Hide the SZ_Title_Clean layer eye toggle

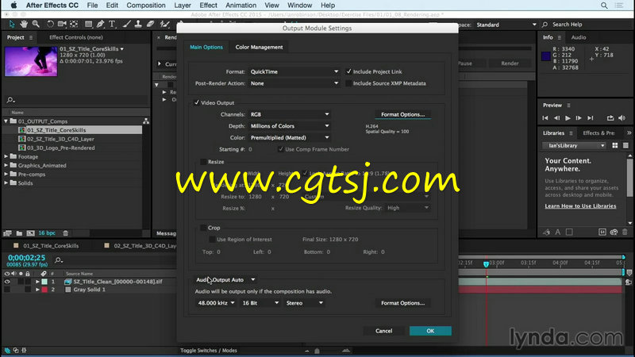click(x=7, y=282)
